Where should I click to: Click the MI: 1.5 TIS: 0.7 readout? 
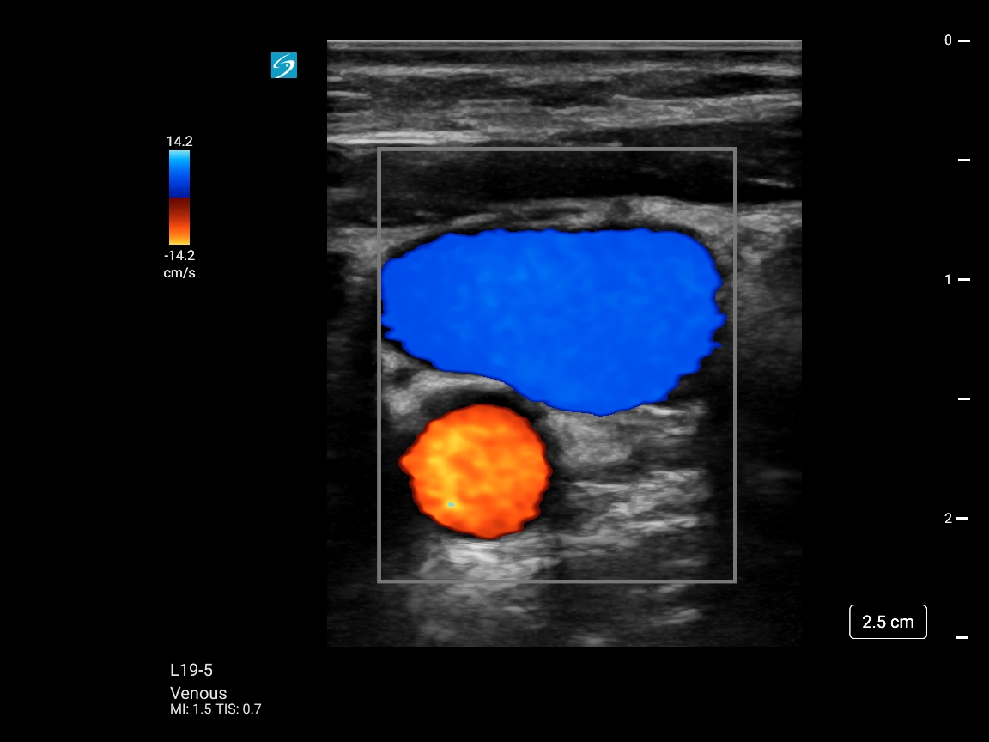pos(215,709)
